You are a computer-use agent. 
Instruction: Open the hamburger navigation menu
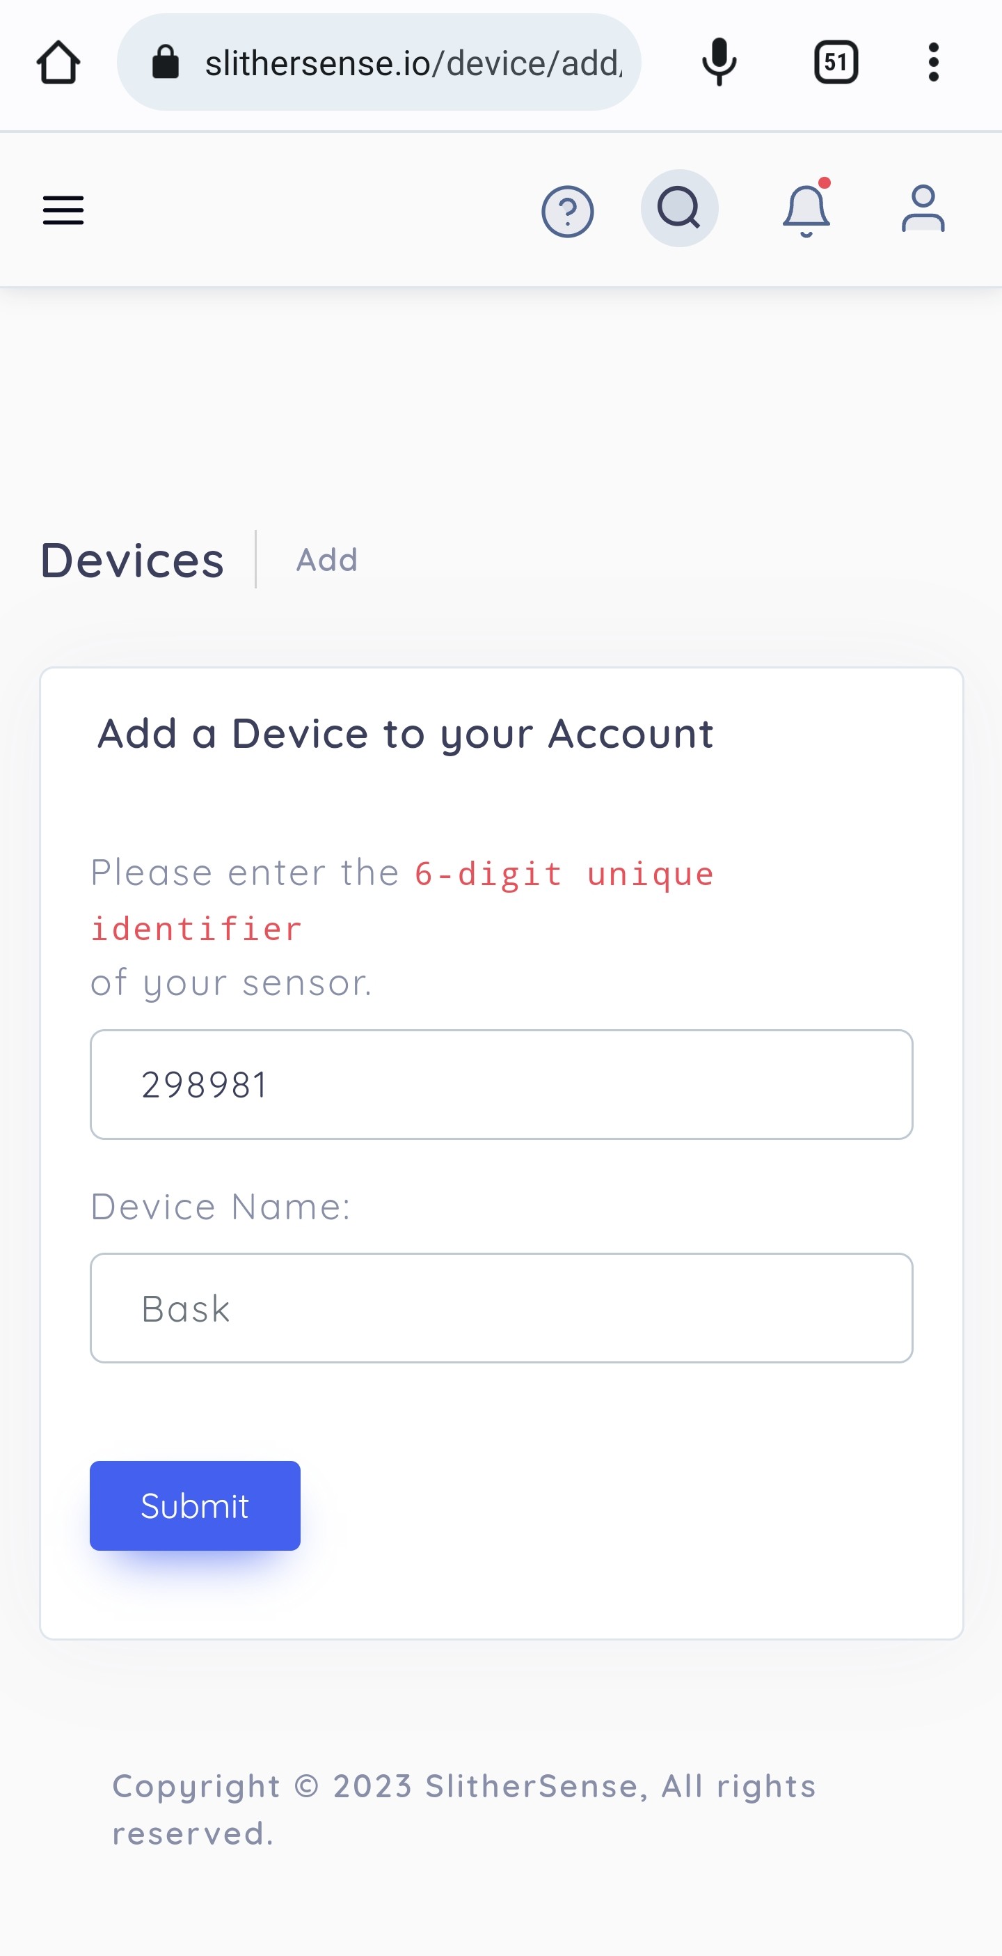(64, 210)
